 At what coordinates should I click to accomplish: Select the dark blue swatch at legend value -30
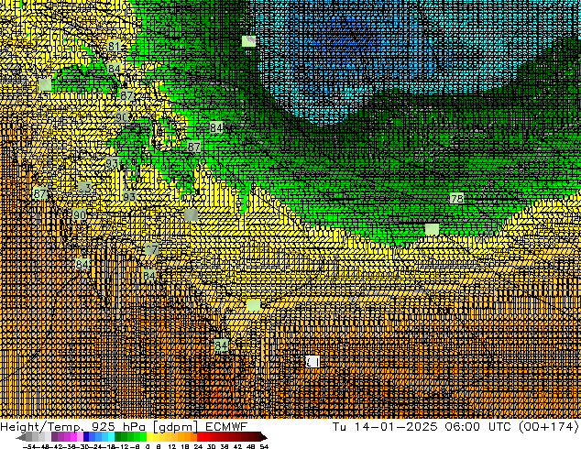point(86,437)
